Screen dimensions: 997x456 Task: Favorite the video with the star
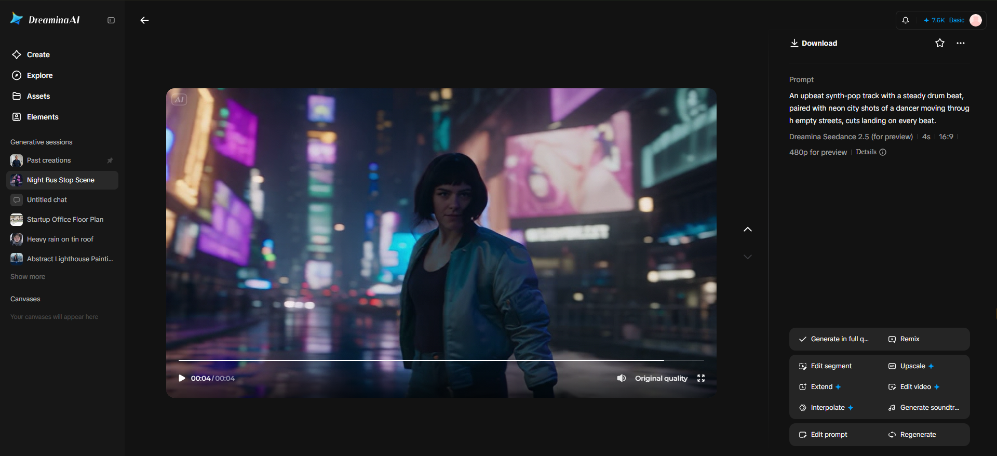(x=940, y=43)
